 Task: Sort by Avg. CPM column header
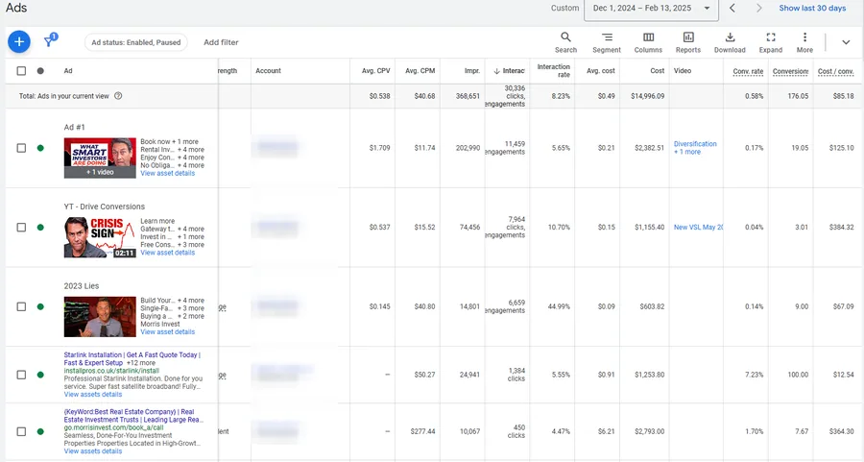[x=420, y=70]
